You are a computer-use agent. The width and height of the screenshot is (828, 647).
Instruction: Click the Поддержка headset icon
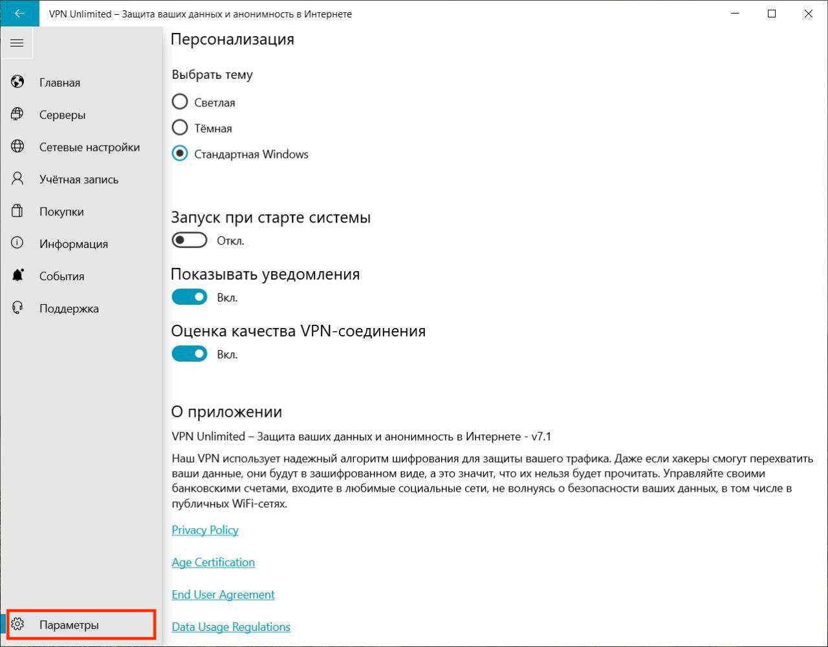click(x=17, y=308)
